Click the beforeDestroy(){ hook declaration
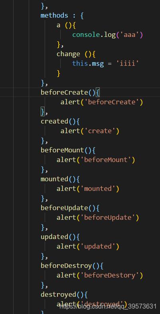This screenshot has height=314, width=160. (72, 266)
